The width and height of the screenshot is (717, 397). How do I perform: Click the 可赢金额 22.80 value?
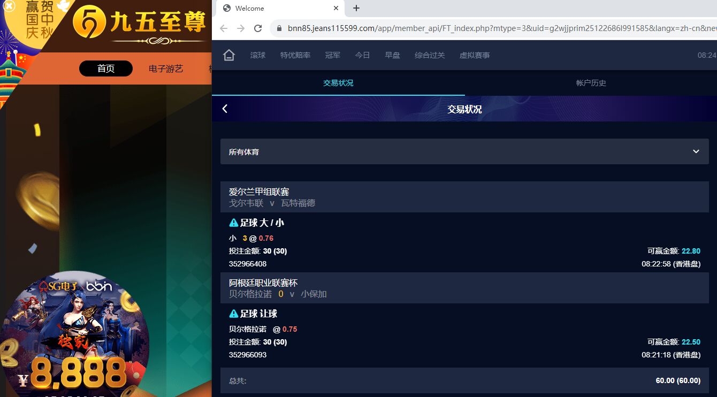tap(691, 251)
